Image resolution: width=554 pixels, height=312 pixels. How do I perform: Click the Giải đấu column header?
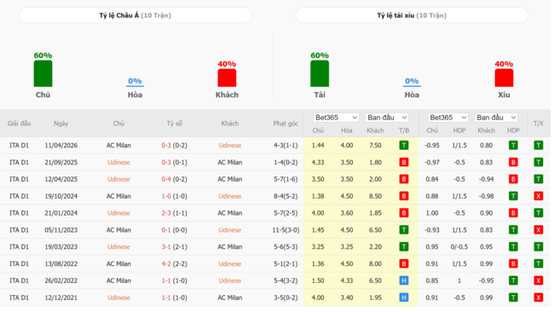point(19,124)
